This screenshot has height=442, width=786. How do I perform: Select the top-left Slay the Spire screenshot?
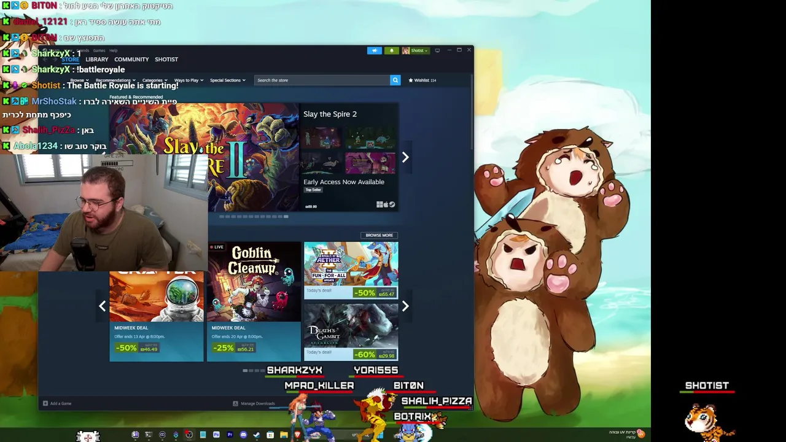click(x=322, y=138)
